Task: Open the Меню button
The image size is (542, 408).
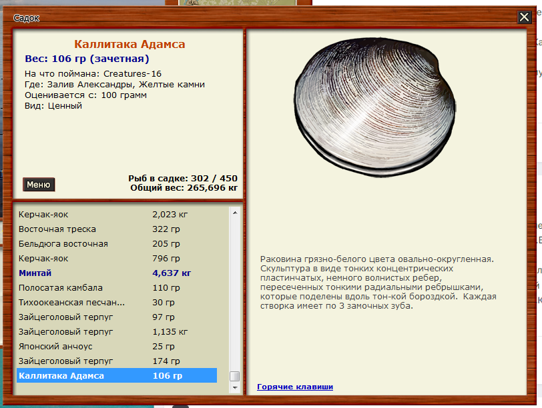Action: [39, 185]
